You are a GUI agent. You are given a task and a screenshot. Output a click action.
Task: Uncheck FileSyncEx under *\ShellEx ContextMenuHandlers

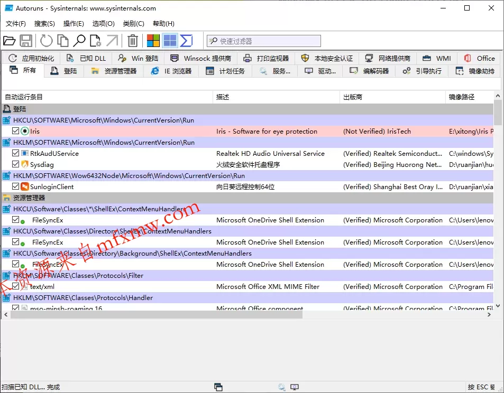[x=15, y=220]
